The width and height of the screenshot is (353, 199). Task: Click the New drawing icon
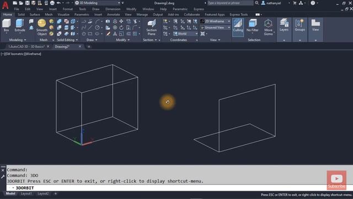click(15, 3)
